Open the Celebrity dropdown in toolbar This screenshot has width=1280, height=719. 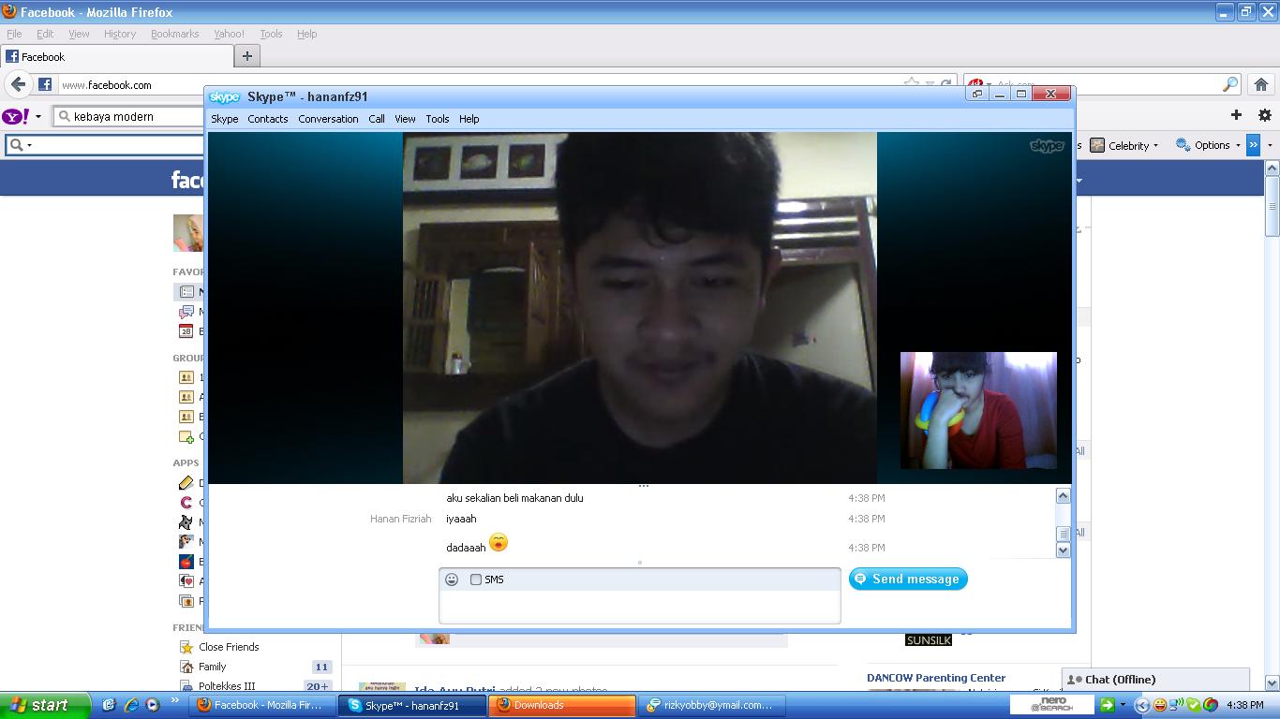pyautogui.click(x=1124, y=145)
